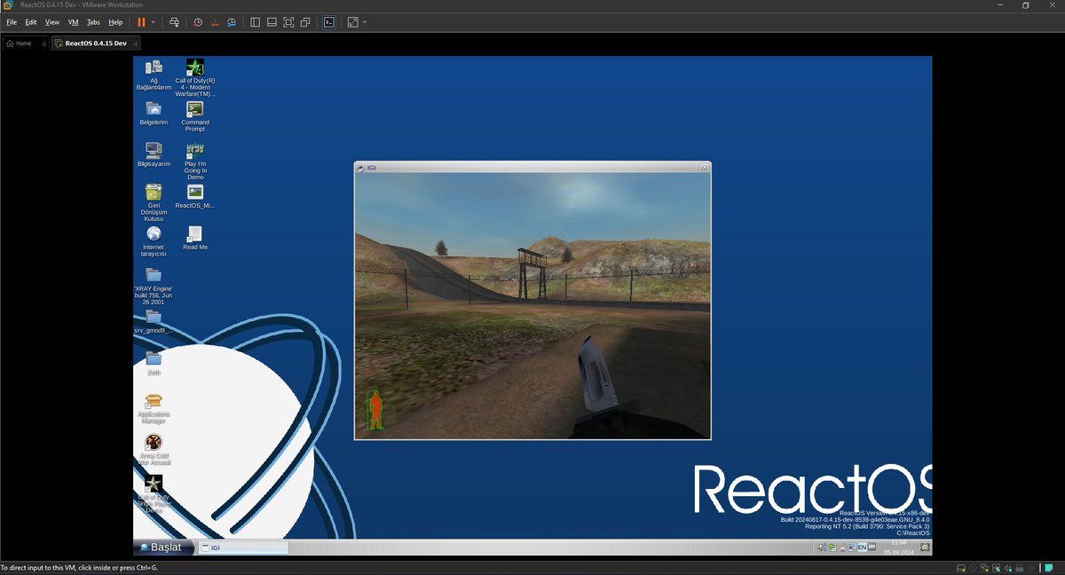The height and width of the screenshot is (575, 1065).
Task: Open the Help menu
Action: tap(115, 21)
